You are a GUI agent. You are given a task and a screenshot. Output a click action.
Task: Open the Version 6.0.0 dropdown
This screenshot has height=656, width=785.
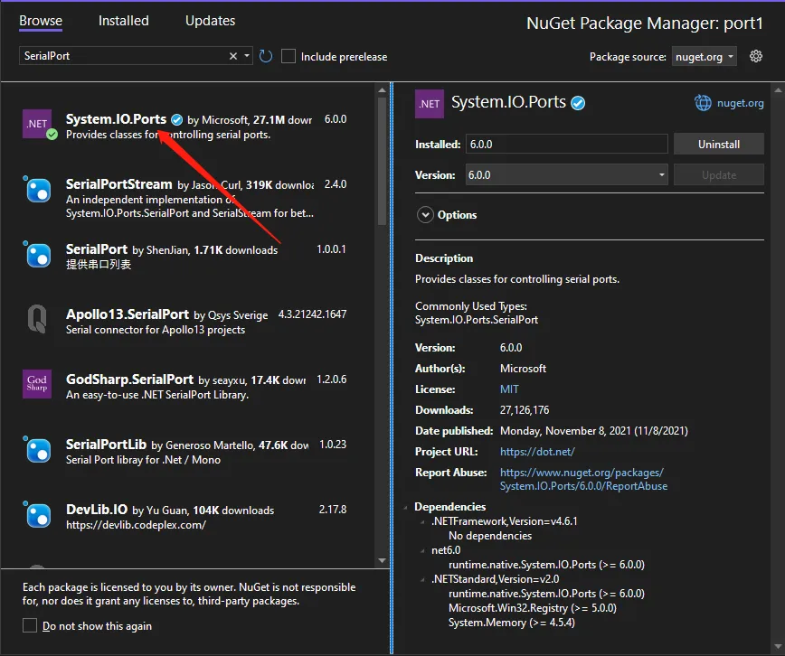coord(566,174)
